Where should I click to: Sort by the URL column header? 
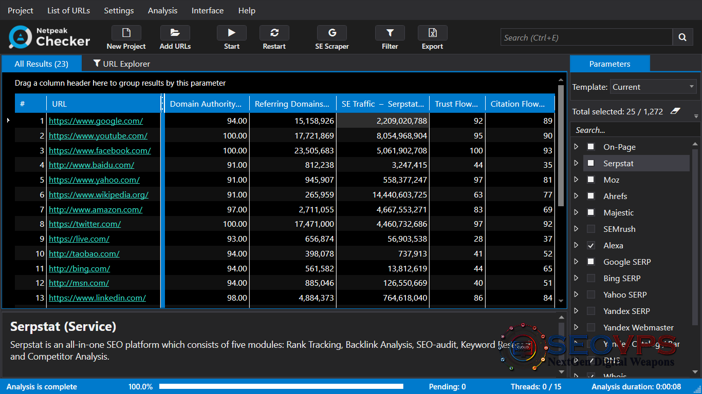click(x=104, y=104)
